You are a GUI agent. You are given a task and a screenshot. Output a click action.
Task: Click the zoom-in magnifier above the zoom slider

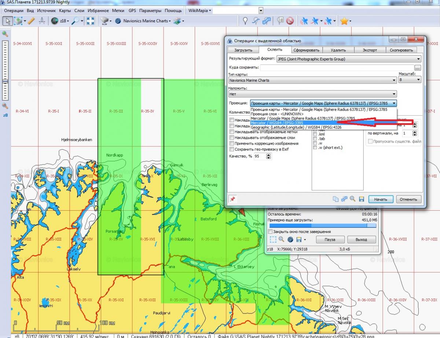[x=5, y=34]
